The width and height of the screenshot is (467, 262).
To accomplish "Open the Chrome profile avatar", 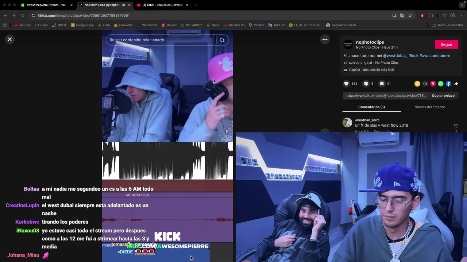I will [453, 16].
